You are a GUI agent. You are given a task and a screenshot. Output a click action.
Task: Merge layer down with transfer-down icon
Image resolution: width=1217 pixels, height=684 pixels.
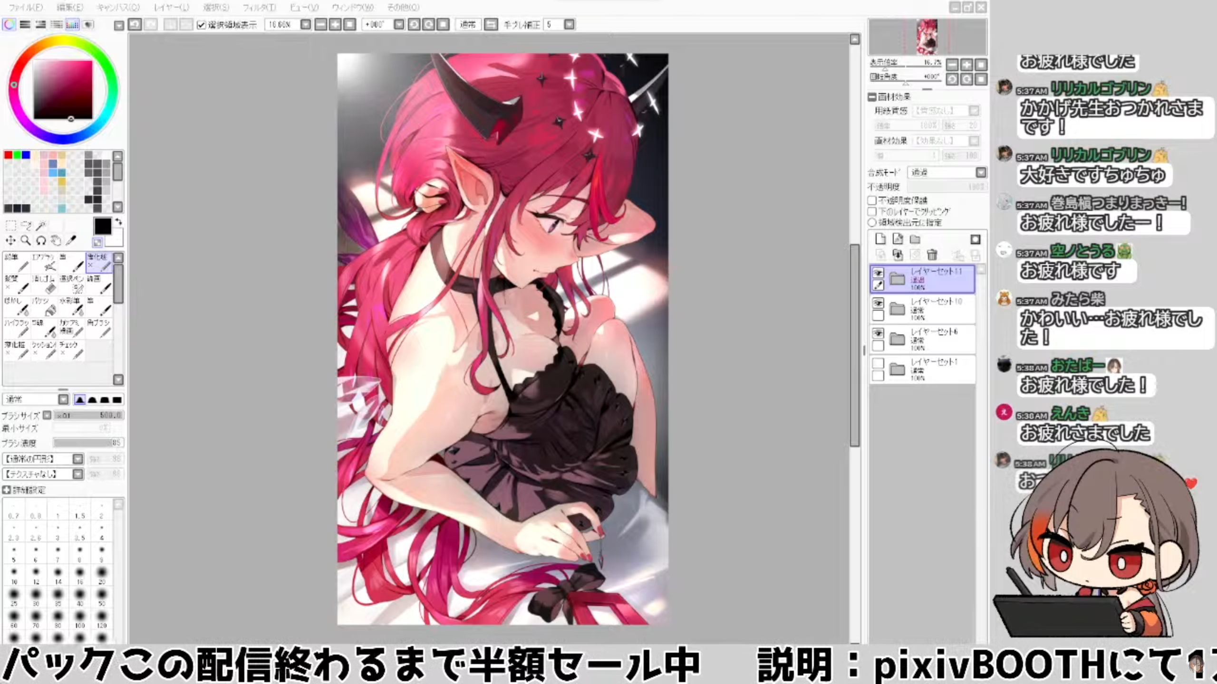coord(898,255)
